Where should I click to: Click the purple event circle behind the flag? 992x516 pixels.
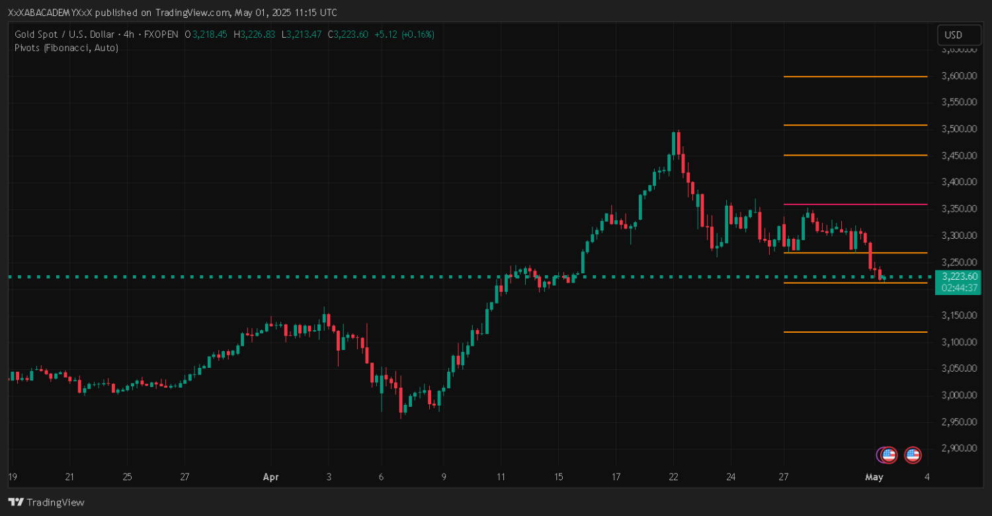879,454
